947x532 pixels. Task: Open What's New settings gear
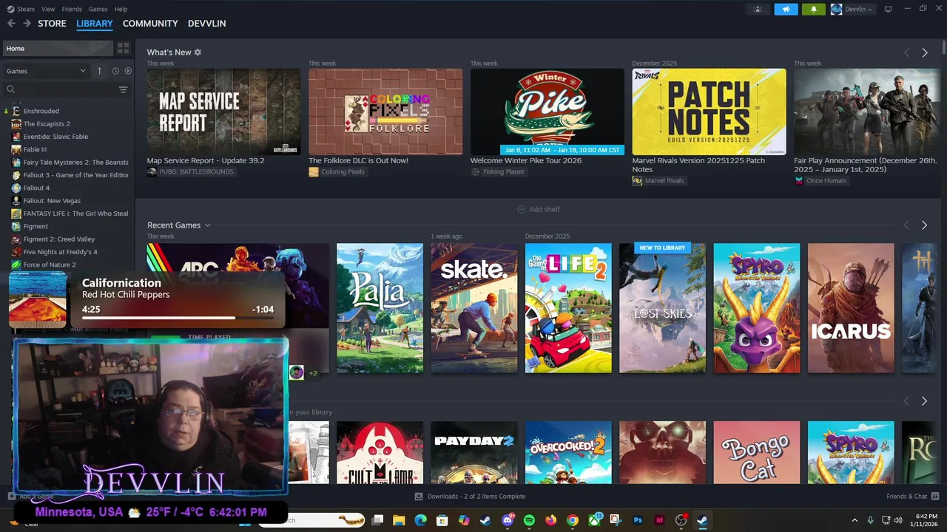(x=198, y=52)
